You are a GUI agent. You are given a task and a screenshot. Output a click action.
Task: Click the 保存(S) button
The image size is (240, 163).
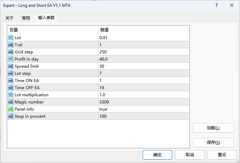pyautogui.click(x=213, y=143)
